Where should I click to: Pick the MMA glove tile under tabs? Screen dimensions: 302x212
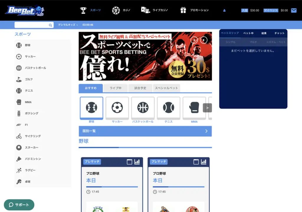[194, 108]
